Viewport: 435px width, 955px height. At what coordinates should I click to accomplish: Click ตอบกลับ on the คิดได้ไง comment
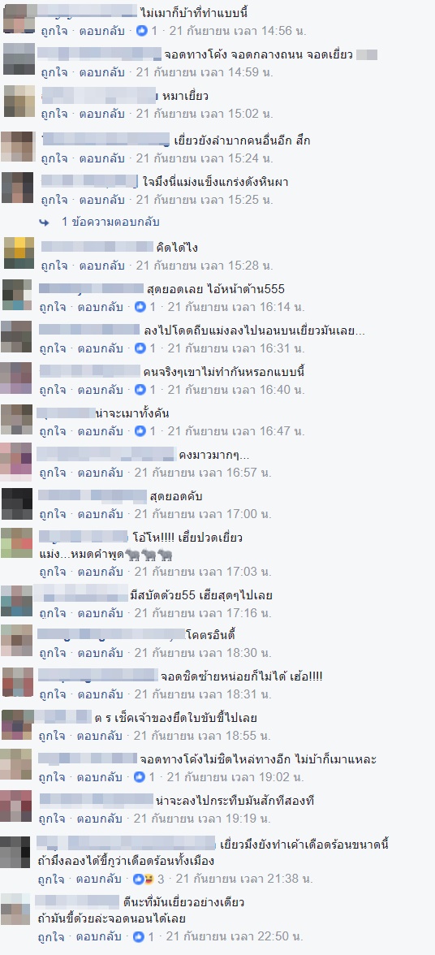point(101,266)
